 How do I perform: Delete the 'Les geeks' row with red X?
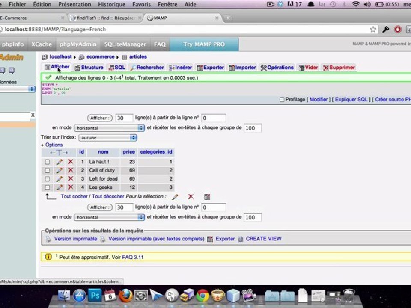(70, 187)
